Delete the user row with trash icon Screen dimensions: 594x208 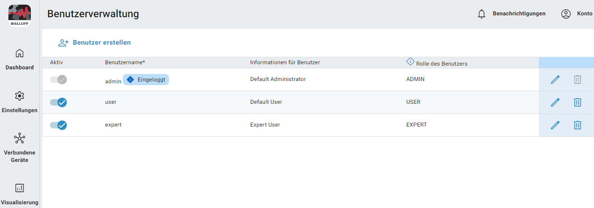tap(578, 102)
